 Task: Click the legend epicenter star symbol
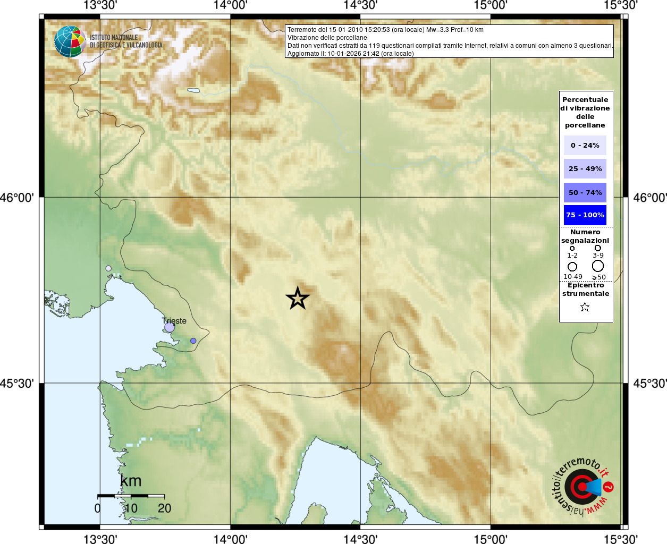(585, 307)
